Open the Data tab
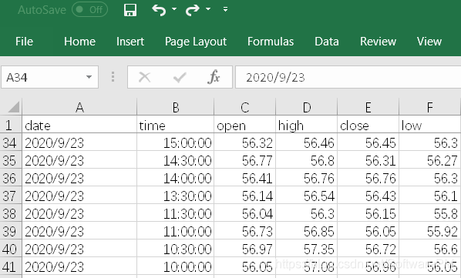This screenshot has height=278, width=461. pyautogui.click(x=327, y=42)
